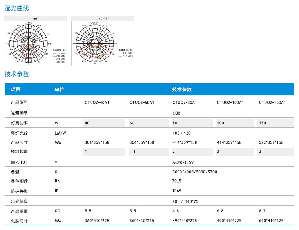Select the 522*359*158 dimension value

point(271,142)
